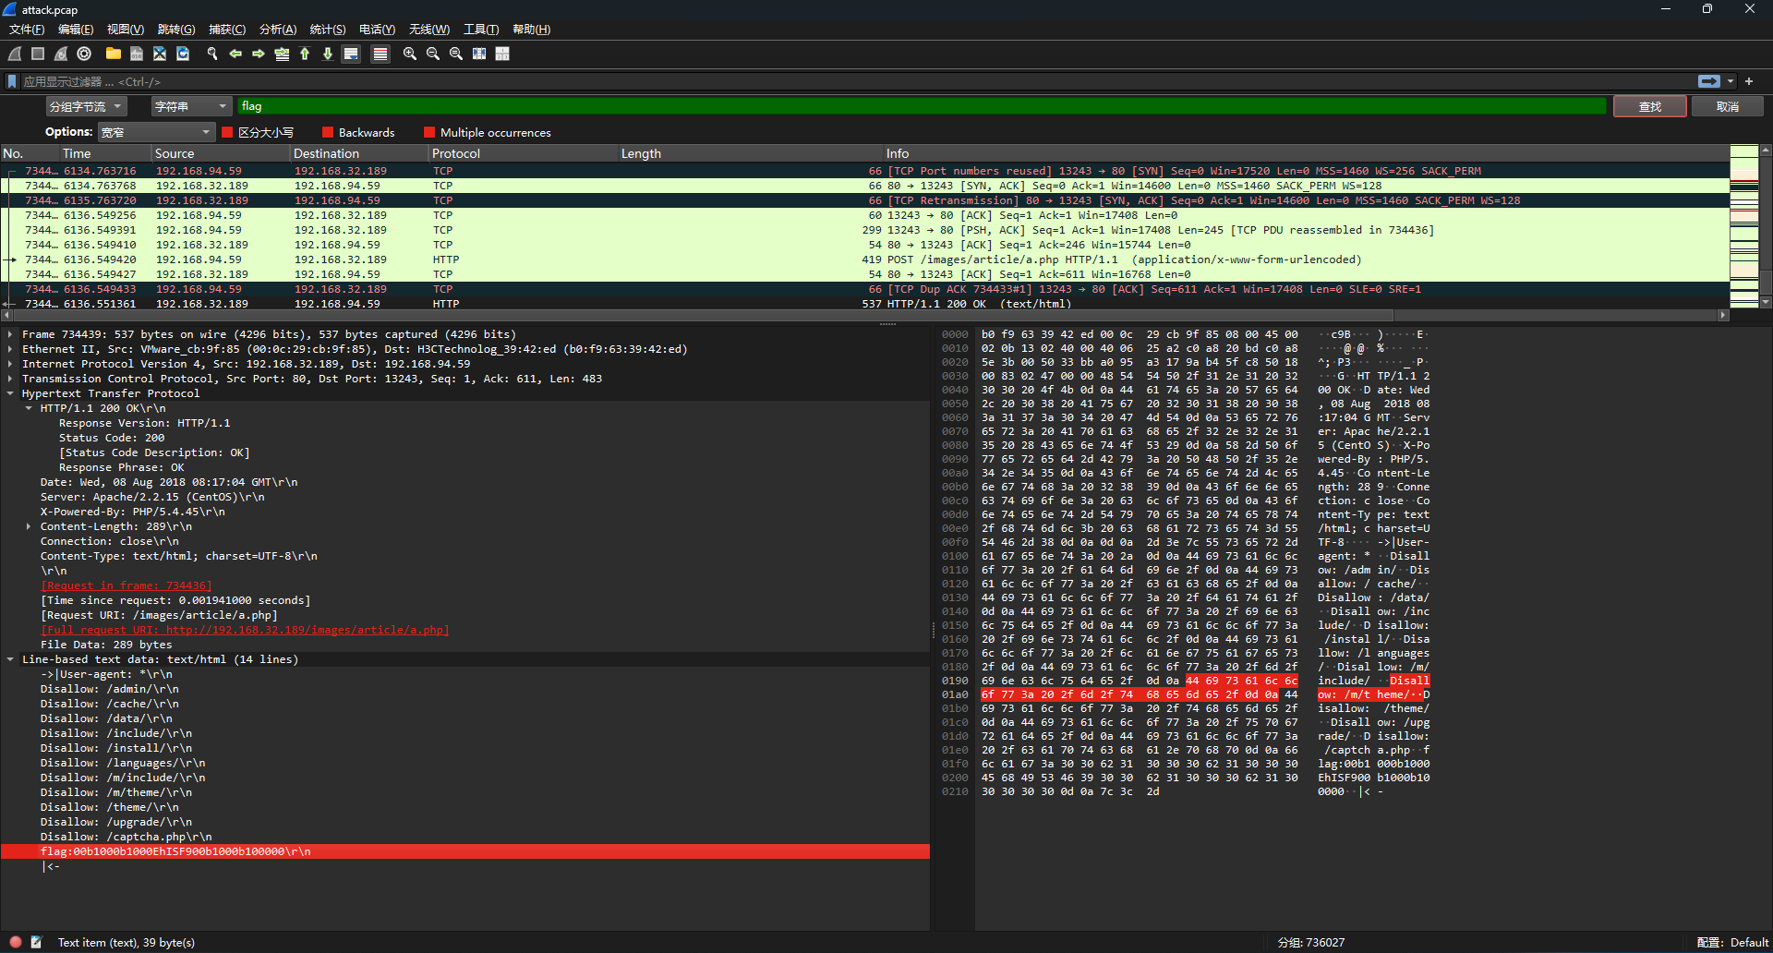Click the start capture shark fin icon
The image size is (1773, 953).
pos(15,54)
